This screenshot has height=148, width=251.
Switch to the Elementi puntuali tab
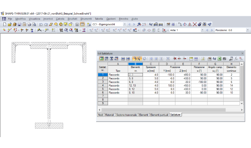click(x=159, y=115)
